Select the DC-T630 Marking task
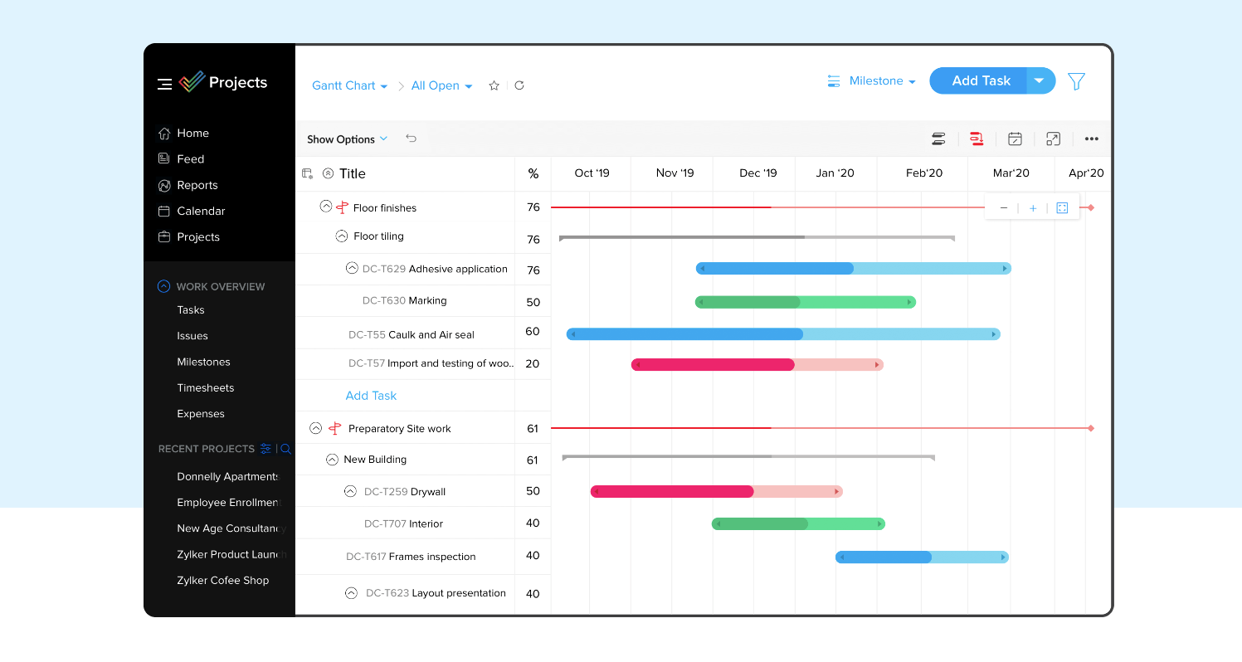The height and width of the screenshot is (662, 1242). (x=405, y=300)
